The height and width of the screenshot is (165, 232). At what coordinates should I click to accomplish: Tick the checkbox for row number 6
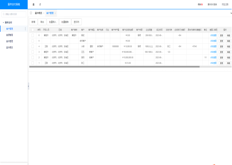(x=33, y=35)
